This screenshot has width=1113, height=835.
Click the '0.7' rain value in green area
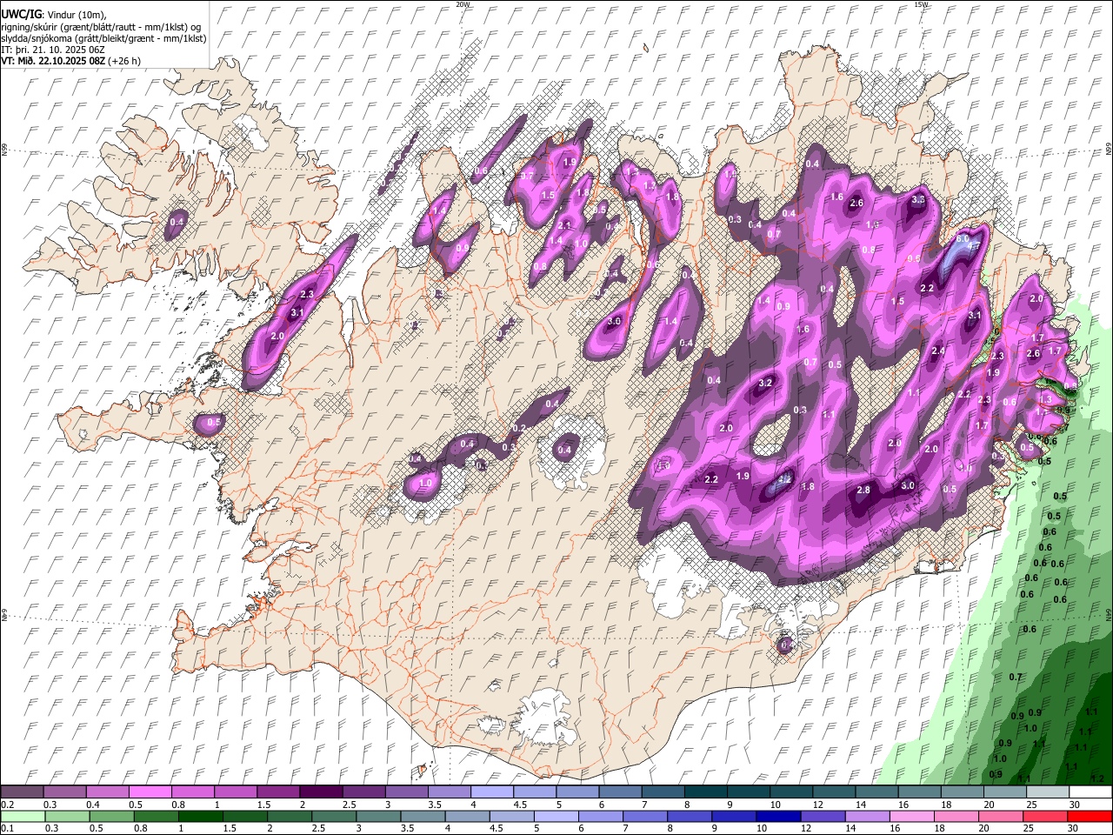pyautogui.click(x=1015, y=677)
